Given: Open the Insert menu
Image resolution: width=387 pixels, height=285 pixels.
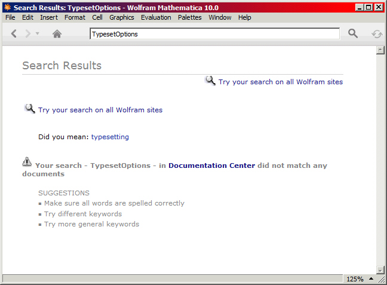Looking at the screenshot, I should click(x=49, y=17).
